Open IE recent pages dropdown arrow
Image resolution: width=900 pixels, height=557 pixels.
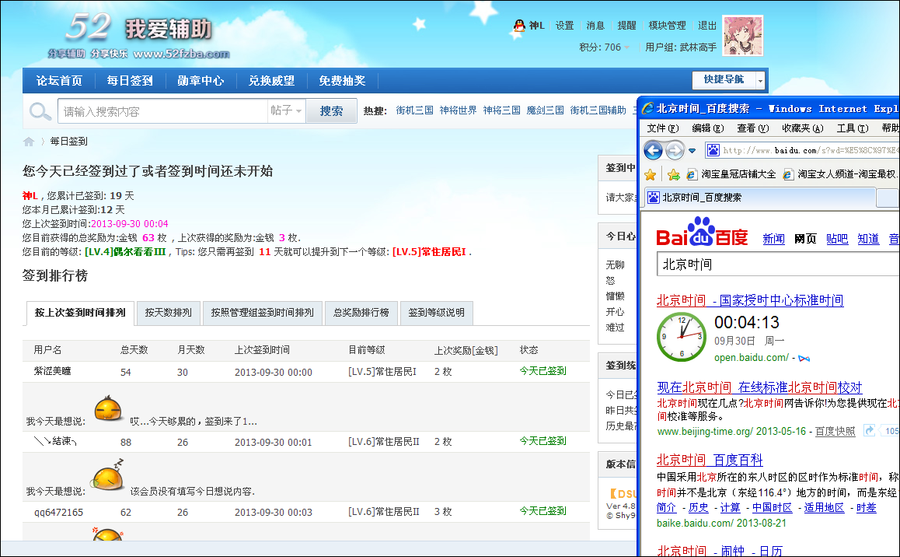click(691, 150)
